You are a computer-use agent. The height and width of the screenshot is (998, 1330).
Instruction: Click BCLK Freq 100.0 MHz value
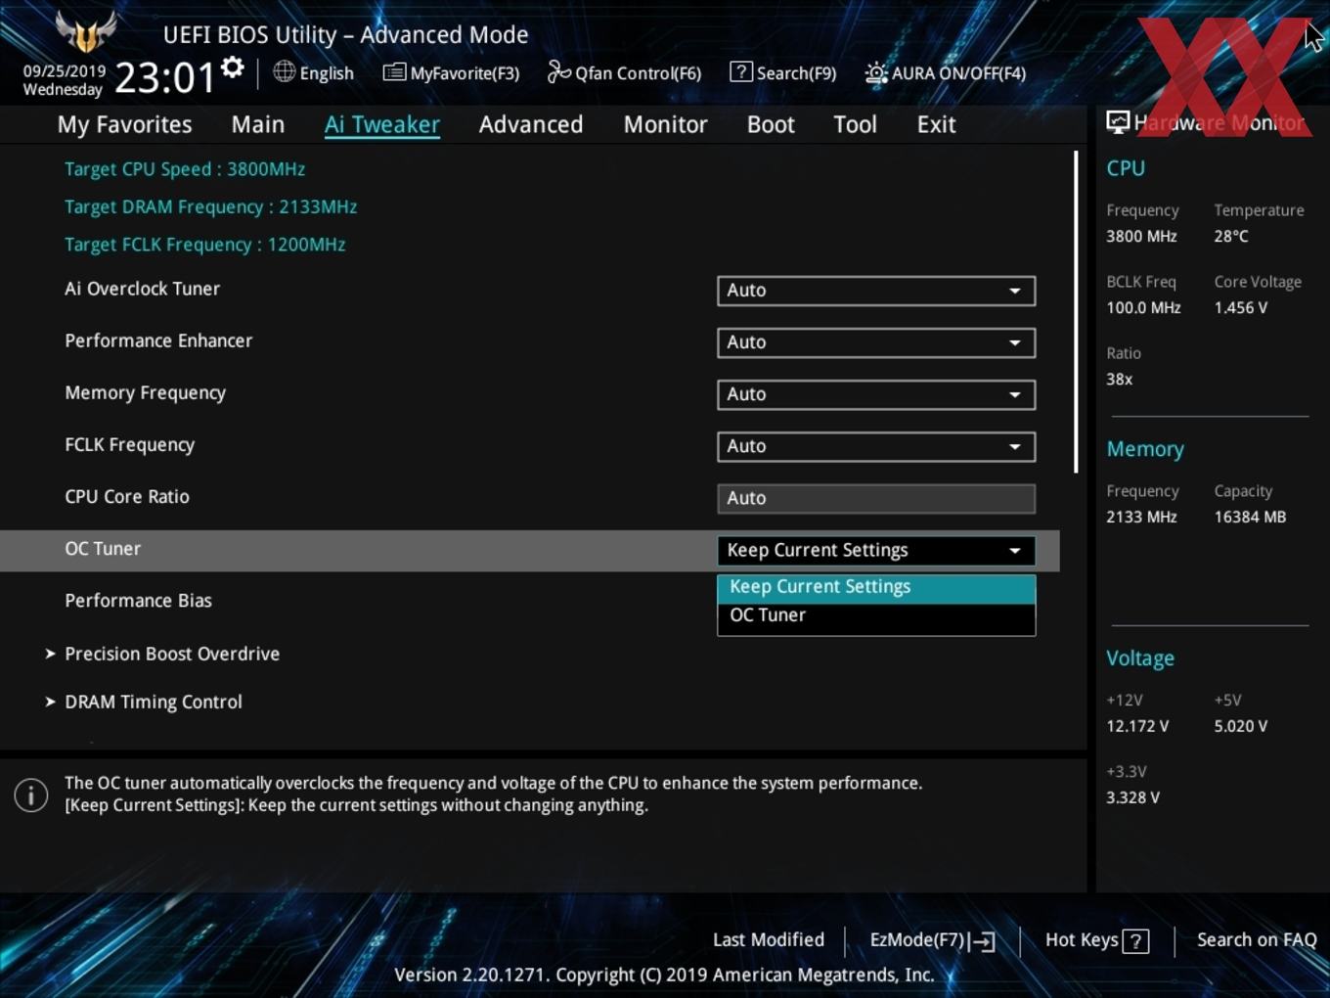point(1143,308)
